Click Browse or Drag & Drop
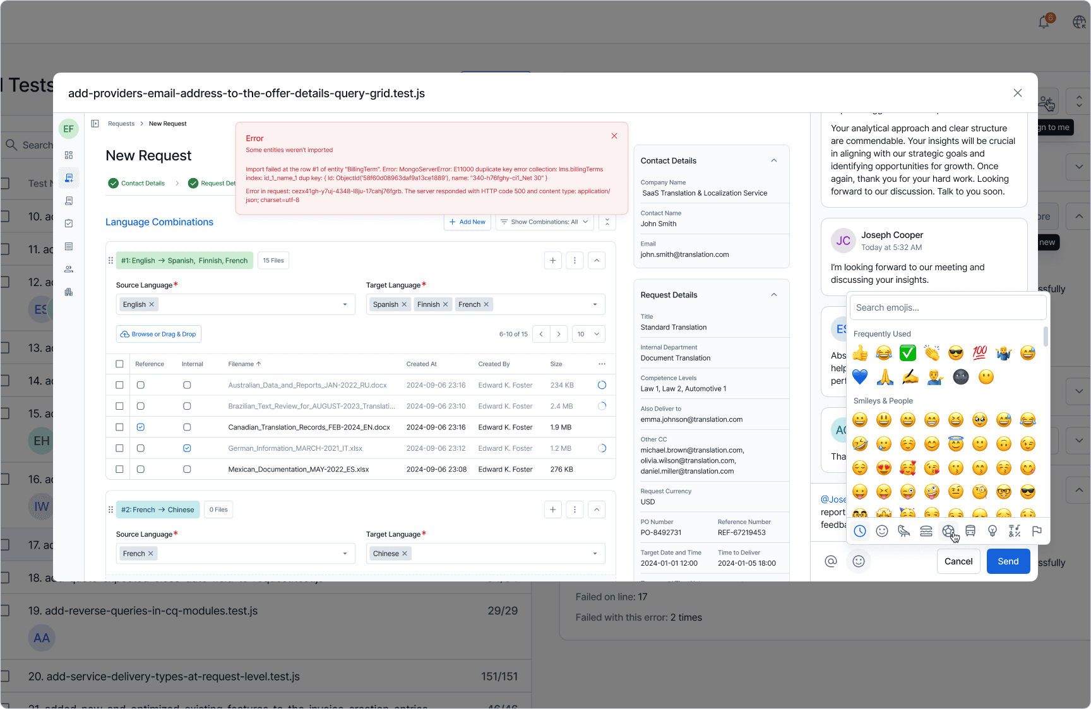 coord(158,334)
